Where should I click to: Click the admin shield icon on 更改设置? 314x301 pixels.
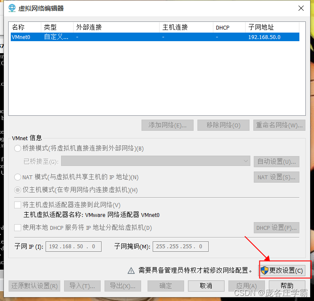tap(265, 271)
